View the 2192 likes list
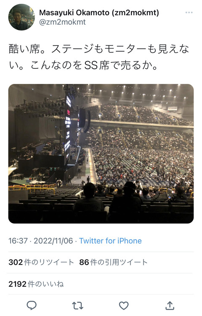This screenshot has width=202, height=316. (36, 284)
